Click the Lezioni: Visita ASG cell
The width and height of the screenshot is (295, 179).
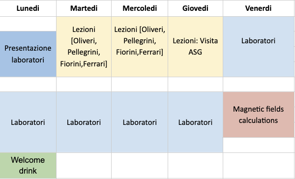coord(195,47)
